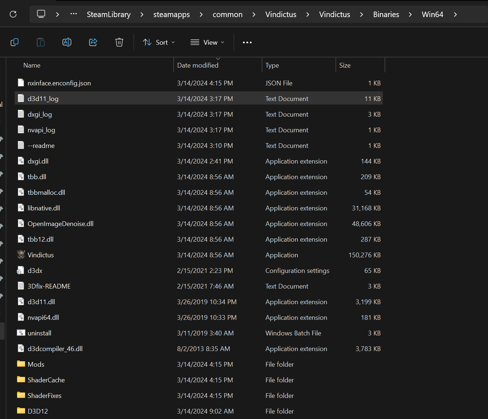Click the Copy toolbar icon
This screenshot has width=488, height=419.
[15, 43]
